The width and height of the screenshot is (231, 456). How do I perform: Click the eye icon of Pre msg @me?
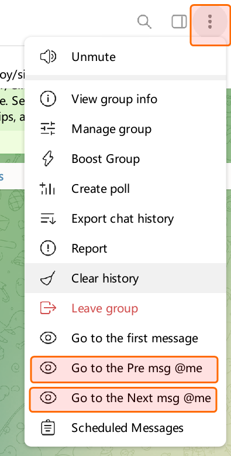[48, 368]
